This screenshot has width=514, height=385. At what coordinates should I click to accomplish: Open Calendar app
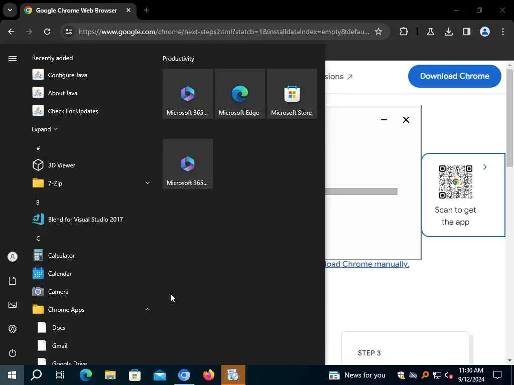pyautogui.click(x=91, y=273)
